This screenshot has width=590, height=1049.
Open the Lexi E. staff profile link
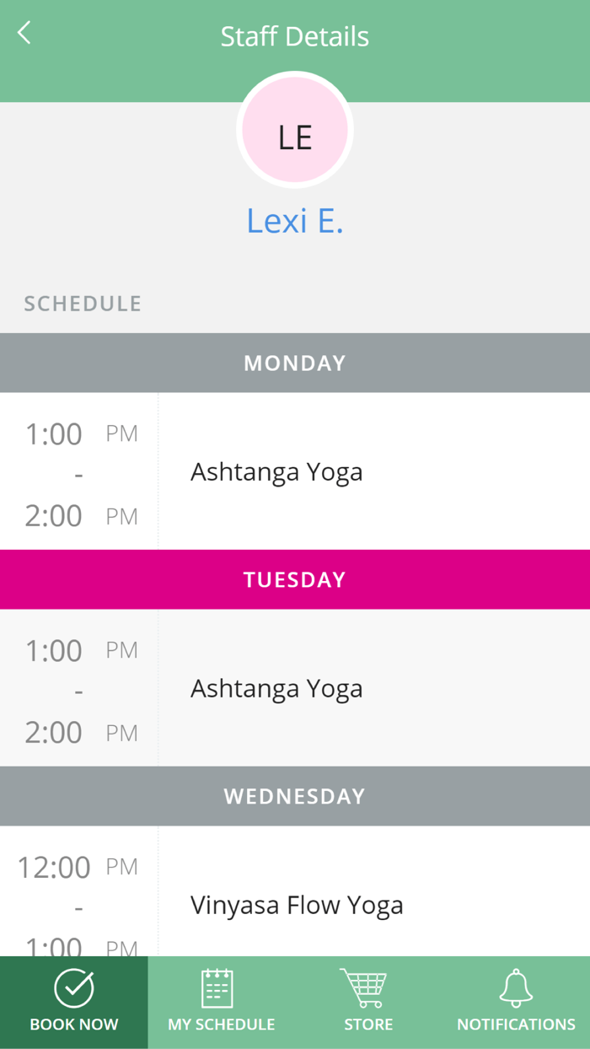tap(295, 219)
